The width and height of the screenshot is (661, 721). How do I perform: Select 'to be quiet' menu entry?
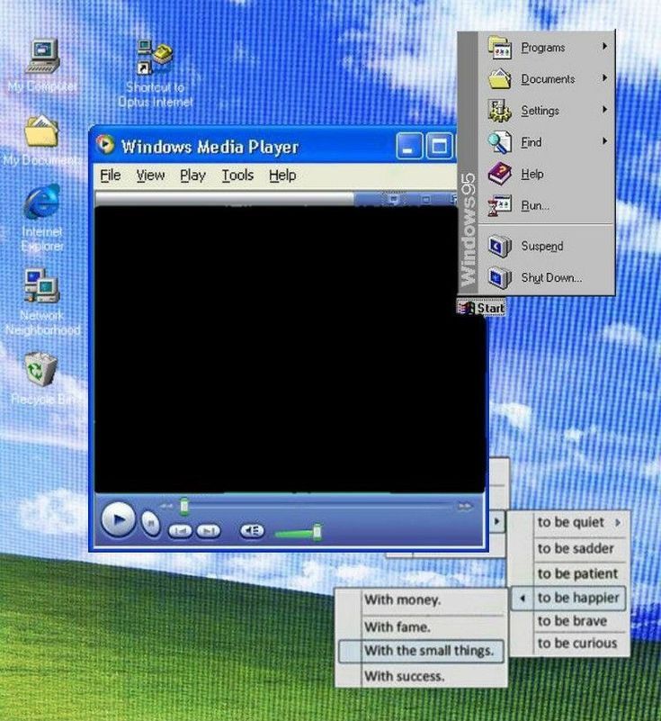570,522
